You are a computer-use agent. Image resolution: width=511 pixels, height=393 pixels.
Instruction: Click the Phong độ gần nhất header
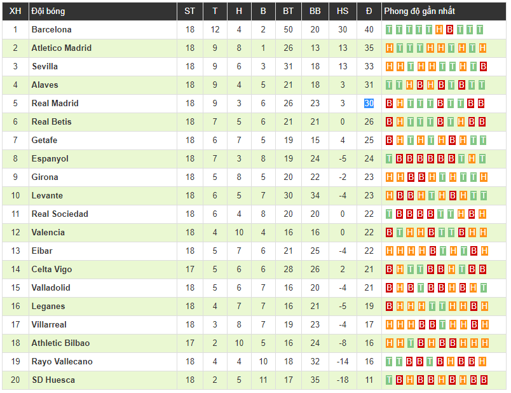click(419, 11)
